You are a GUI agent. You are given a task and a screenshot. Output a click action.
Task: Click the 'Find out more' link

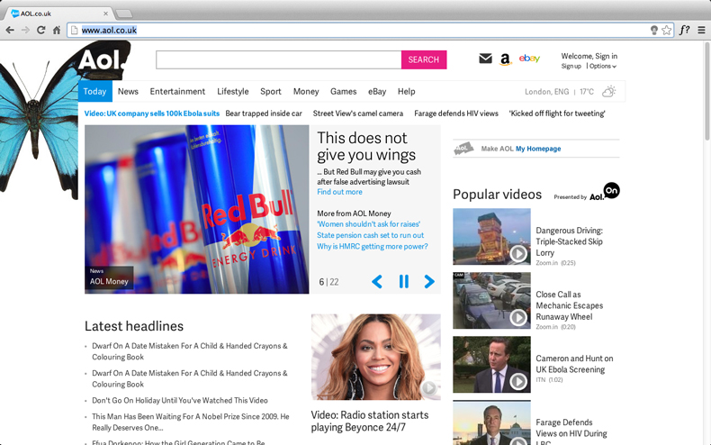pyautogui.click(x=339, y=192)
